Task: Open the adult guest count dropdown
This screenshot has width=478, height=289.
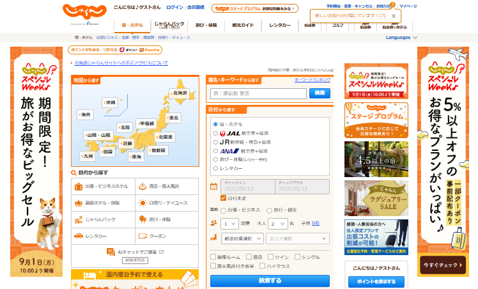Action: (x=277, y=223)
